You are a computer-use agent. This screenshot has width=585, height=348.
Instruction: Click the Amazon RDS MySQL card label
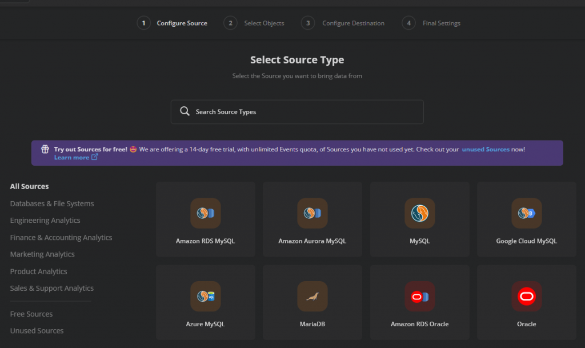(206, 241)
